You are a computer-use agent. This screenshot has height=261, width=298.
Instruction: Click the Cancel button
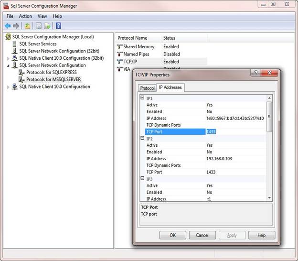pos(202,235)
